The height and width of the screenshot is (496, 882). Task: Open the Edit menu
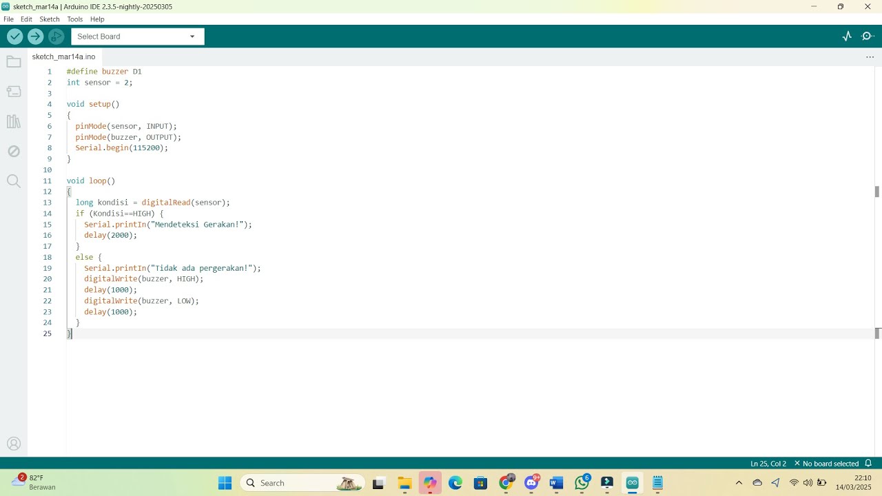click(x=26, y=19)
